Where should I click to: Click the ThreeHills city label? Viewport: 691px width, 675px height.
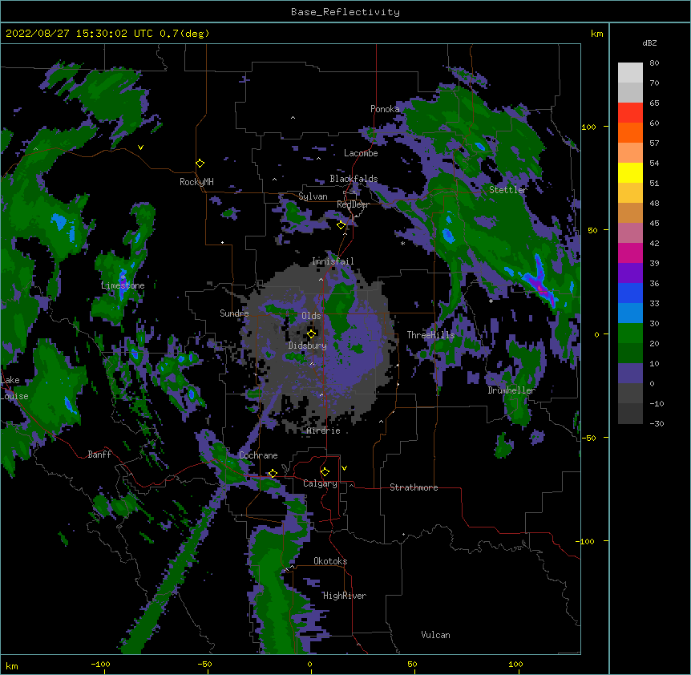pos(430,335)
